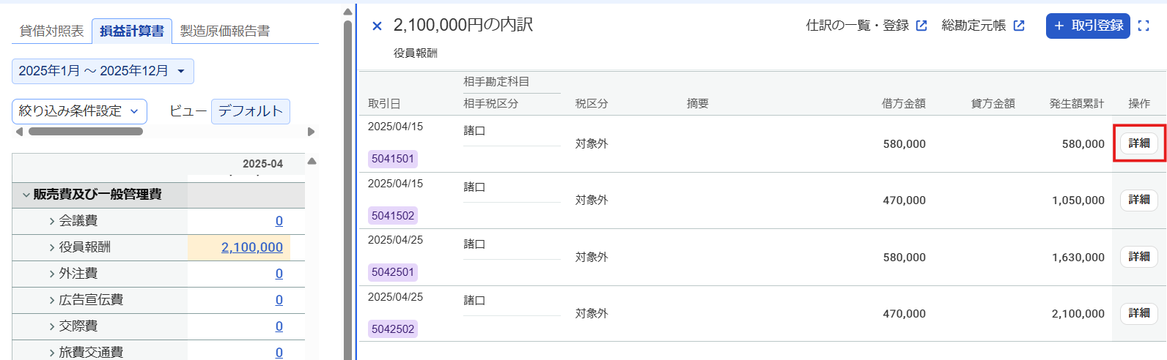Image resolution: width=1167 pixels, height=360 pixels.
Task: Expand 外注費 row
Action: pos(52,274)
